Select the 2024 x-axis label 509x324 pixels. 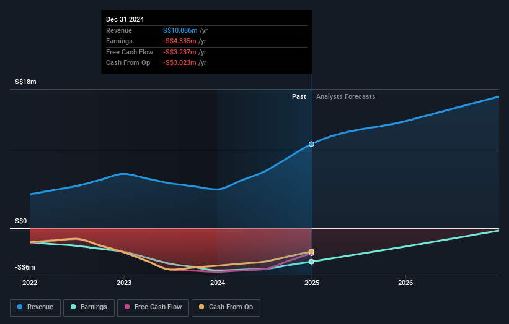click(x=218, y=283)
